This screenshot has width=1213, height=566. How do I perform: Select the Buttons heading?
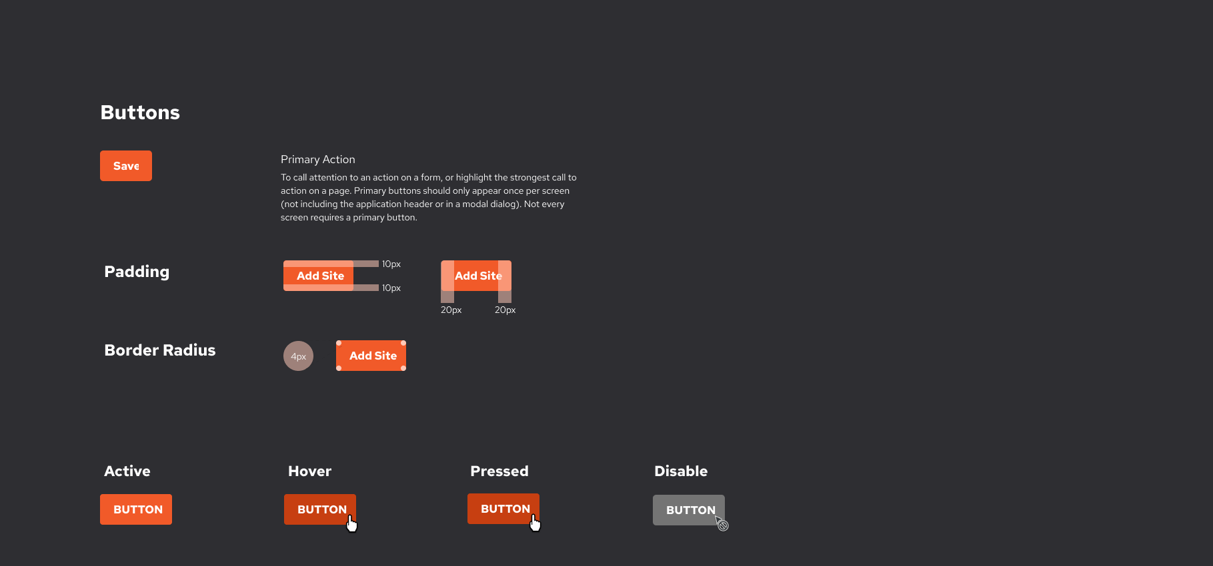coord(140,113)
